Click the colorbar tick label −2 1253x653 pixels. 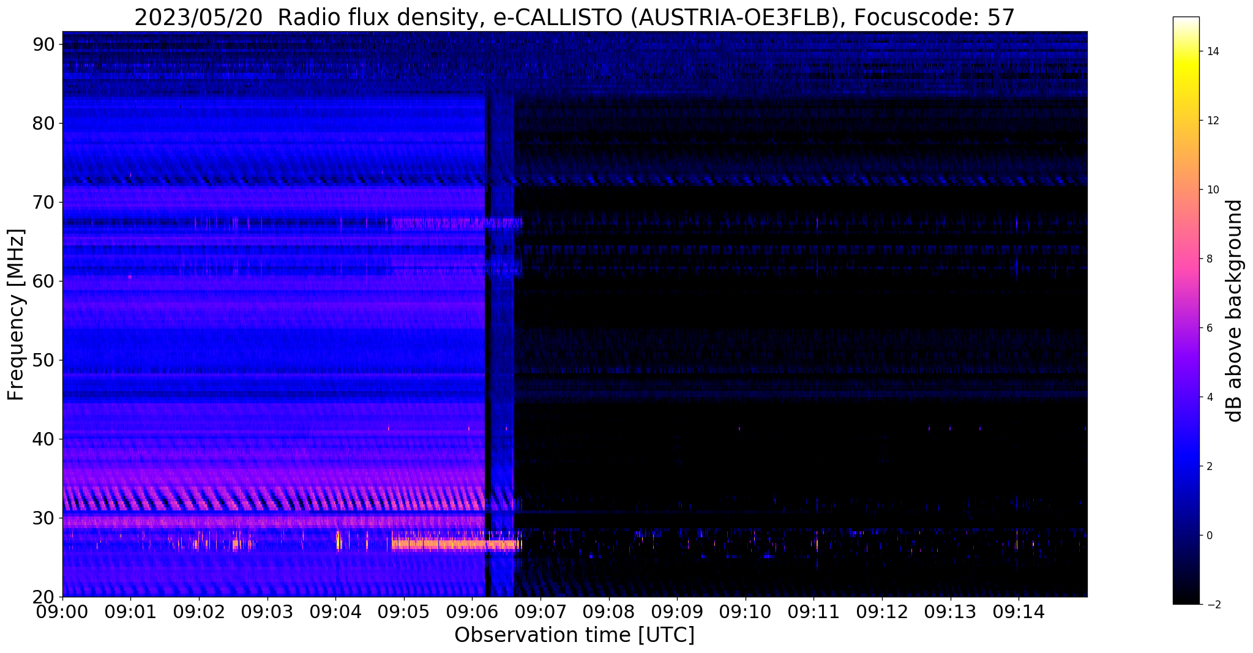click(x=1213, y=605)
